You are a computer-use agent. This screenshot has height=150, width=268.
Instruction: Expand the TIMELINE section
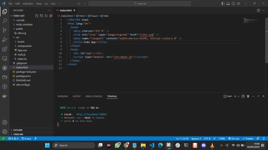(x=32, y=134)
